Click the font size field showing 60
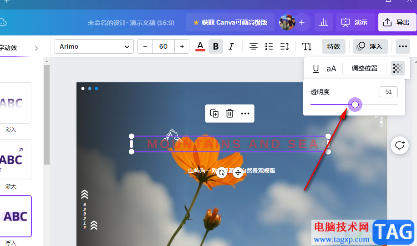417x246 pixels. [x=163, y=46]
